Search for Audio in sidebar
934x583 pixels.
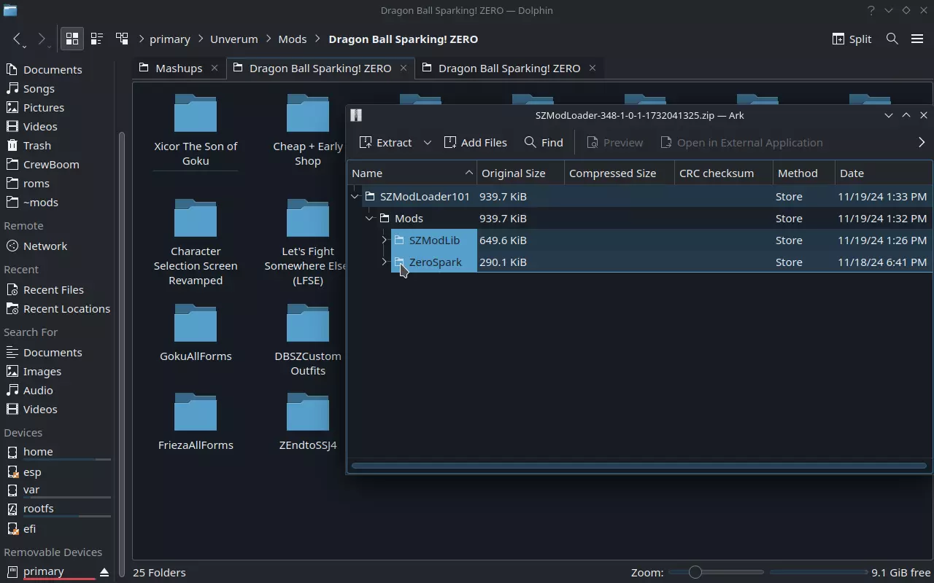click(38, 391)
